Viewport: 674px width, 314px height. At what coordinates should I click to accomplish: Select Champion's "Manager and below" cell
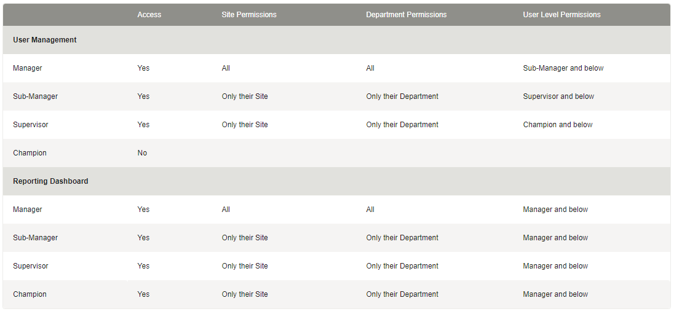555,294
